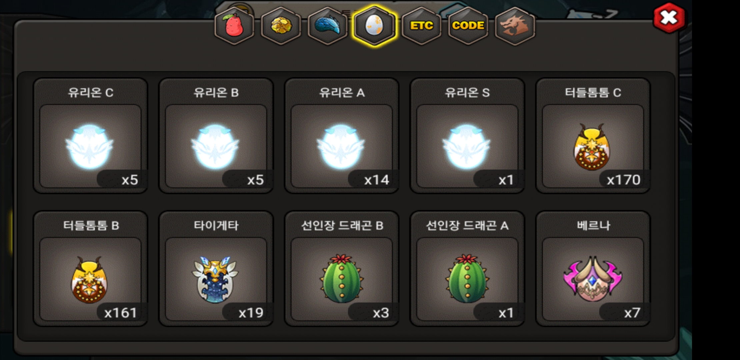The height and width of the screenshot is (360, 740).
Task: Select the egg inventory tab
Action: click(x=374, y=26)
